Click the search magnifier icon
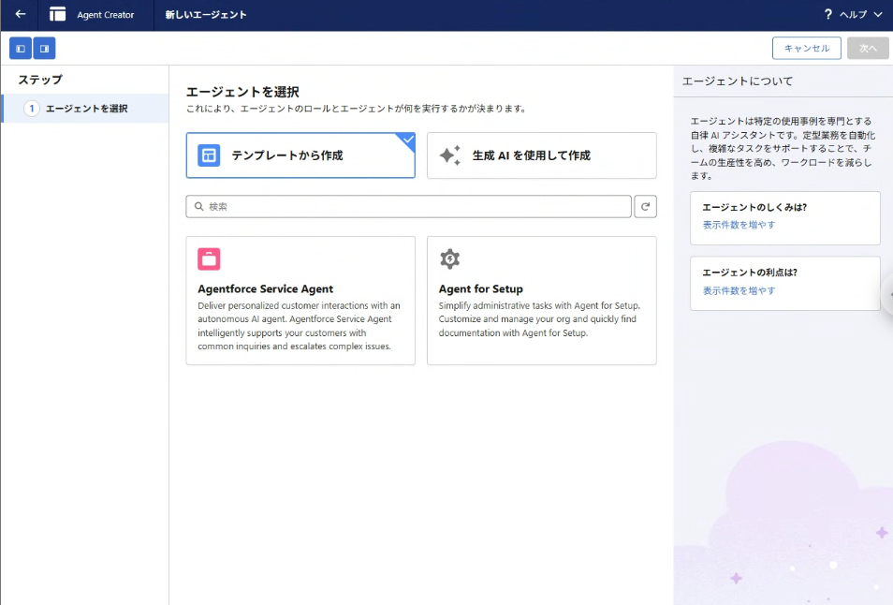The height and width of the screenshot is (605, 893). (198, 206)
